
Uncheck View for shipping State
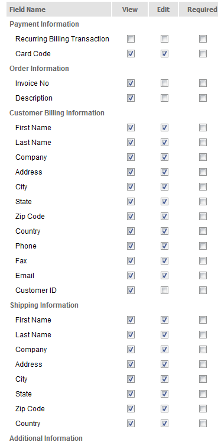pyautogui.click(x=131, y=394)
